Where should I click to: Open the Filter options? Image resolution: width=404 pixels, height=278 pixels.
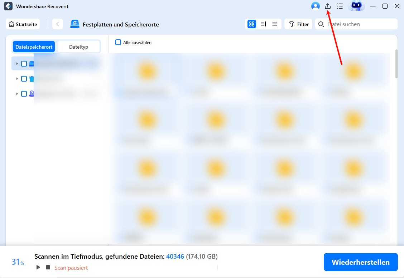coord(299,24)
